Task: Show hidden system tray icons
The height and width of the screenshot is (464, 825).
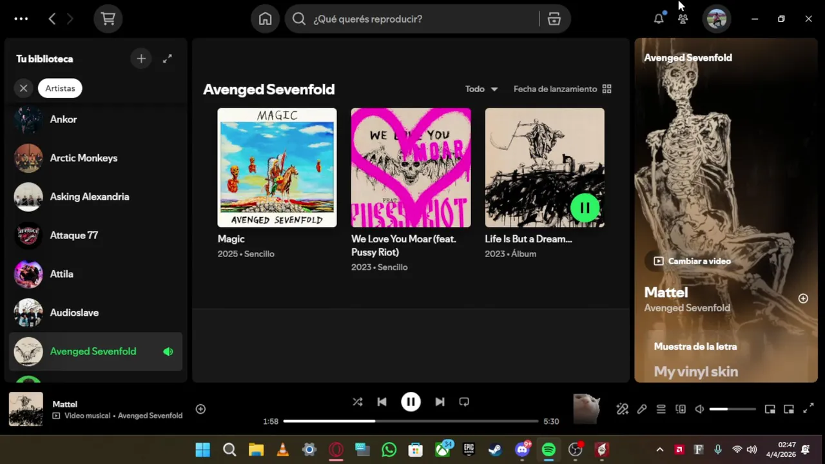Action: click(659, 449)
